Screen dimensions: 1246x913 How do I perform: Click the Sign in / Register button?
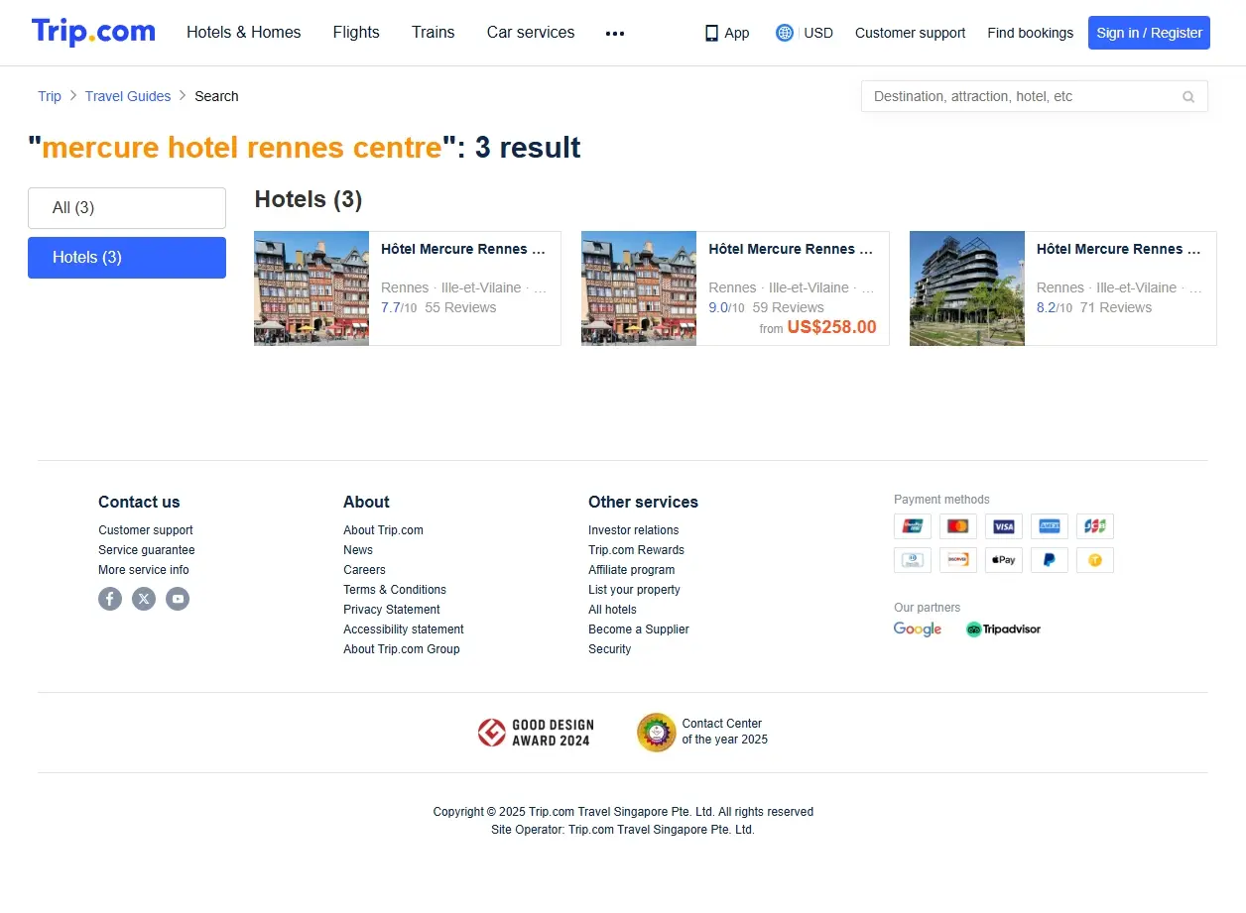(1149, 33)
